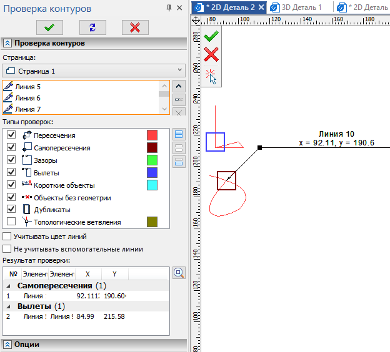Uncheck the Пересечения checkbox
The image size is (390, 352).
click(11, 135)
